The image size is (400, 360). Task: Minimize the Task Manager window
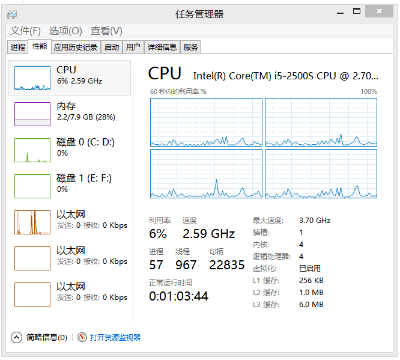tap(340, 12)
